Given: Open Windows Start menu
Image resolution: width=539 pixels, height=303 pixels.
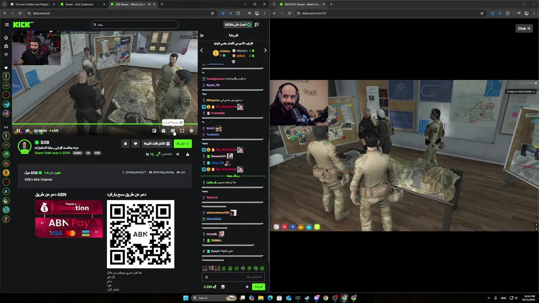Looking at the screenshot, I should click(x=186, y=298).
